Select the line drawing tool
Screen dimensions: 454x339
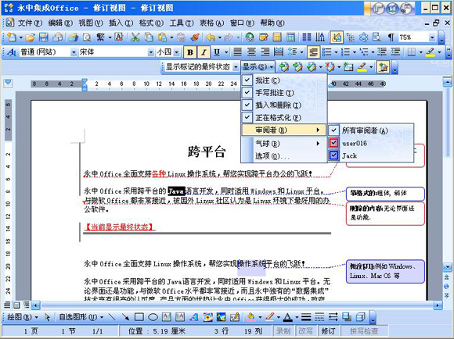click(111, 317)
